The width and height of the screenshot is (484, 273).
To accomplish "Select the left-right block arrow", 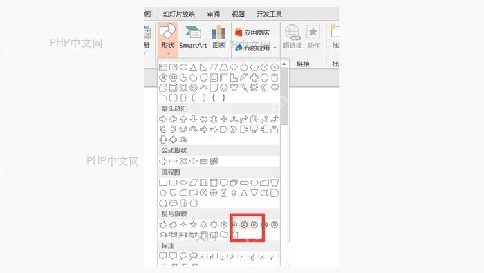I will coord(203,119).
